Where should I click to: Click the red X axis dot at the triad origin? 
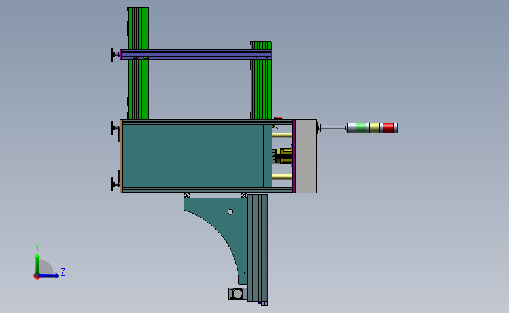click(x=36, y=277)
